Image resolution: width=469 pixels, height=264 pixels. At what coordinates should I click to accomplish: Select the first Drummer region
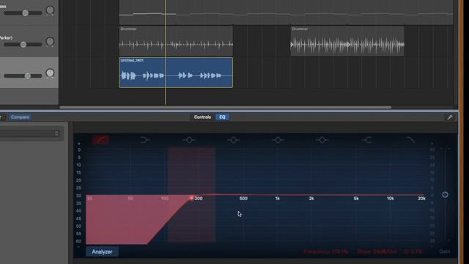(x=176, y=41)
